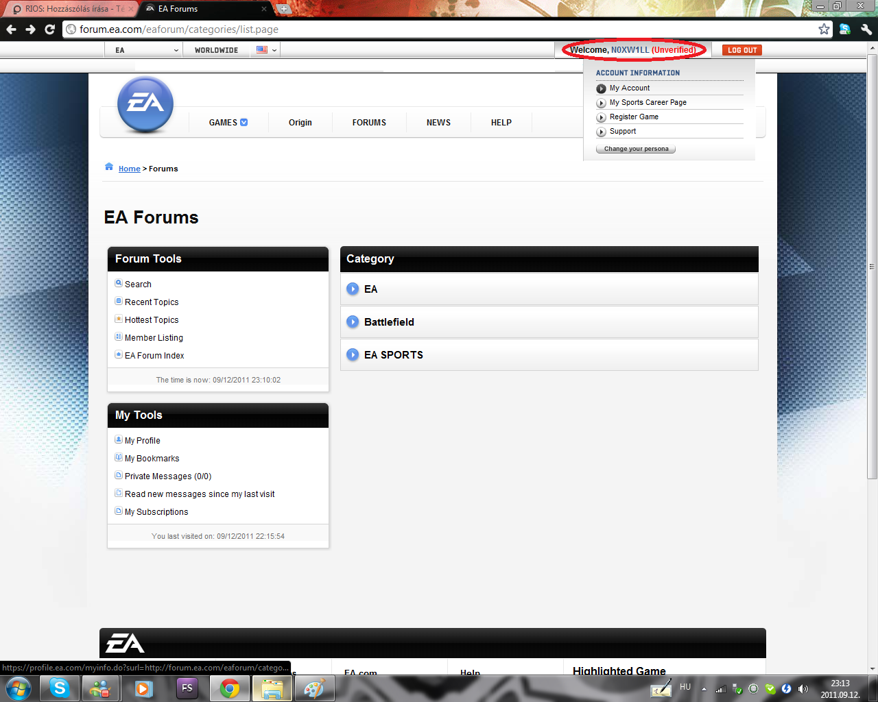This screenshot has height=702, width=878.
Task: Click the volume speaker icon in the tray
Action: pyautogui.click(x=803, y=689)
